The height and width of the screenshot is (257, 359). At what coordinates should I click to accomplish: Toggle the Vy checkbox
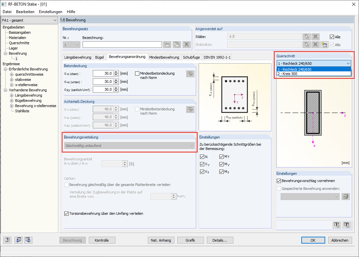pyautogui.click(x=202, y=164)
